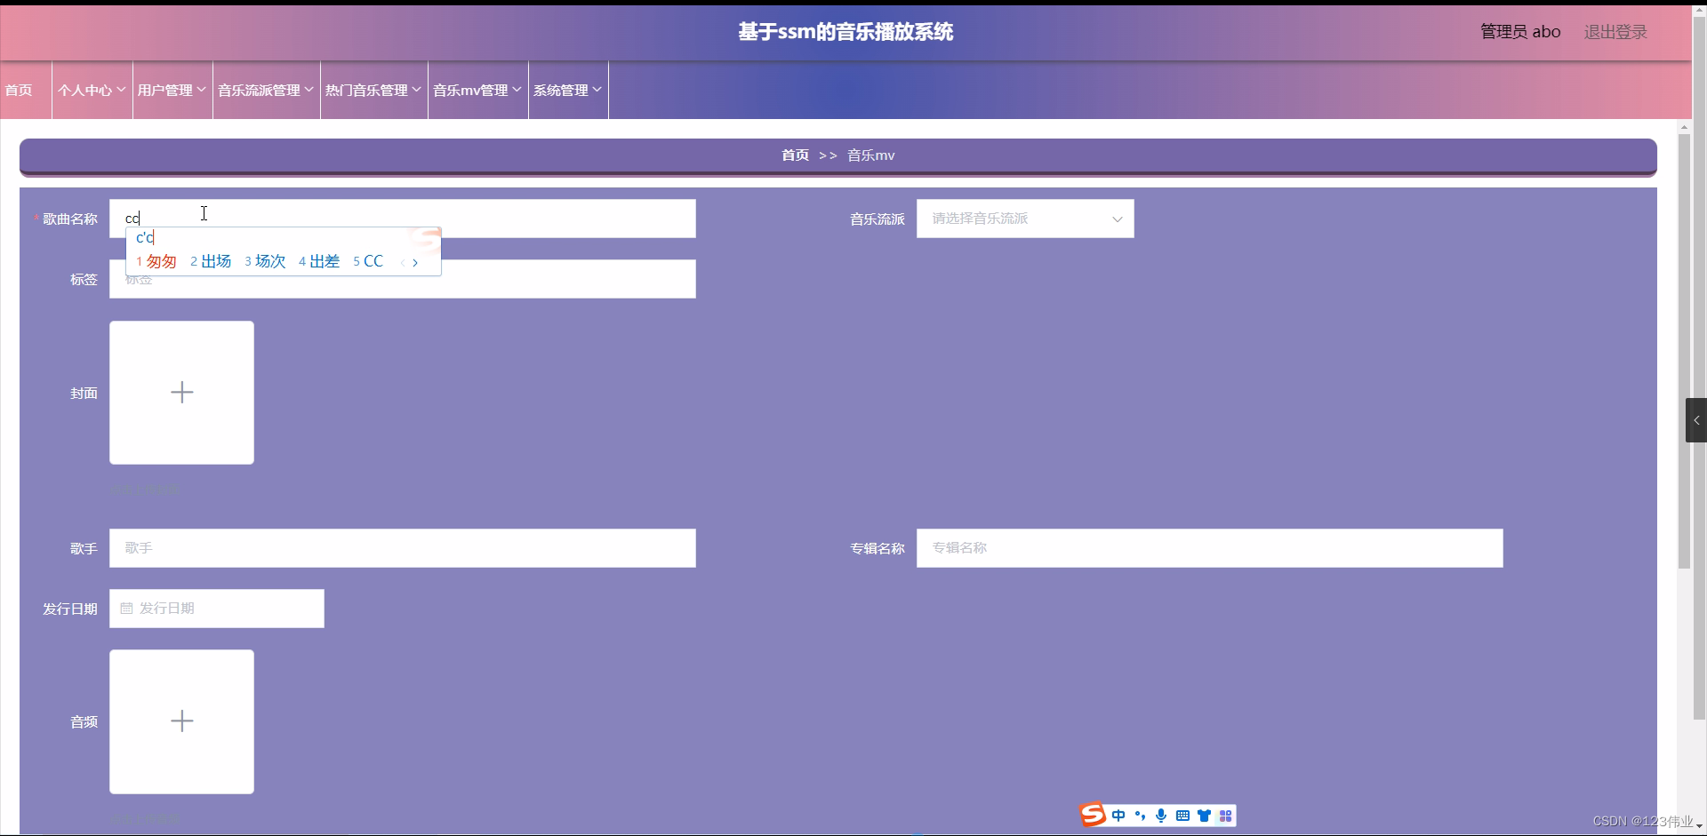Expand the 用户管理 menu chevron
Viewport: 1707px width, 836px height.
pyautogui.click(x=202, y=90)
